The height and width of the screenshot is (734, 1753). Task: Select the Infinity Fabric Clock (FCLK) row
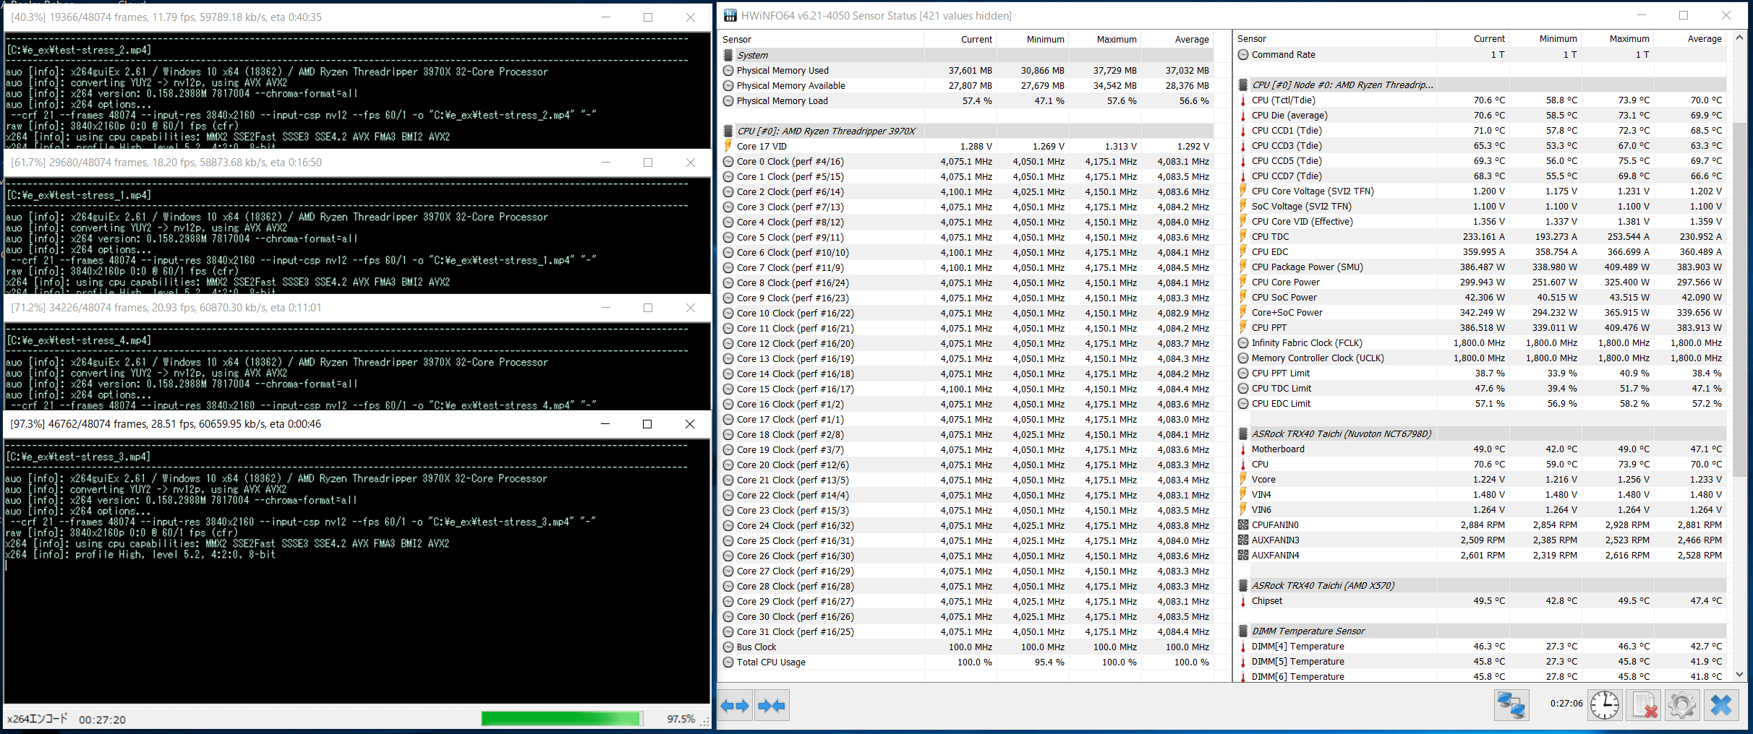1480,342
